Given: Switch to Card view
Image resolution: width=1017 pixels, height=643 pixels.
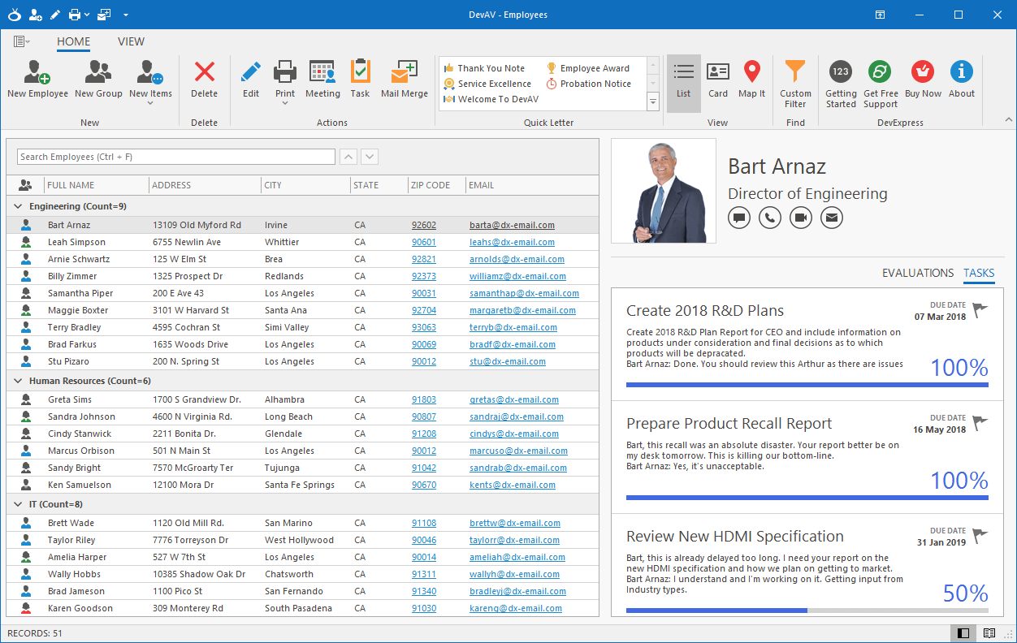Looking at the screenshot, I should 718,80.
